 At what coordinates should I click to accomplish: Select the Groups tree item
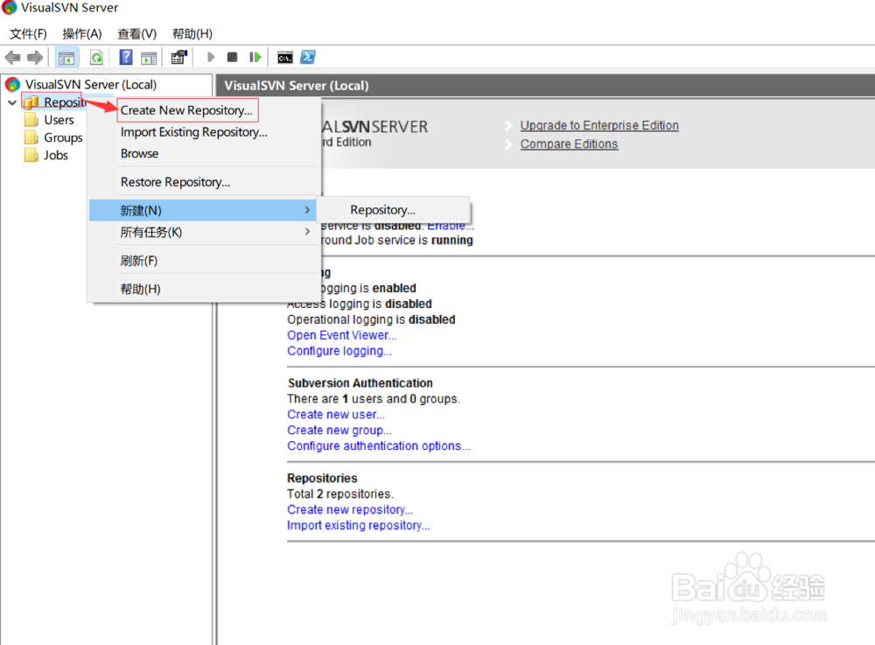(x=63, y=137)
